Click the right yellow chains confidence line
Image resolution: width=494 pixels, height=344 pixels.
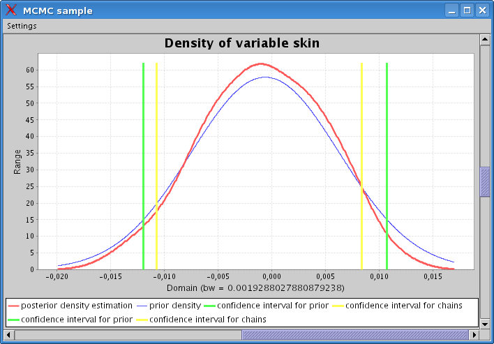pyautogui.click(x=361, y=166)
